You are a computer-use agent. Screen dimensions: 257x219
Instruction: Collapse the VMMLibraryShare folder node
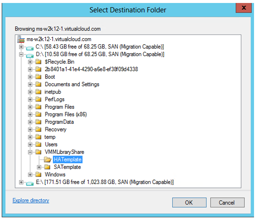(30, 152)
